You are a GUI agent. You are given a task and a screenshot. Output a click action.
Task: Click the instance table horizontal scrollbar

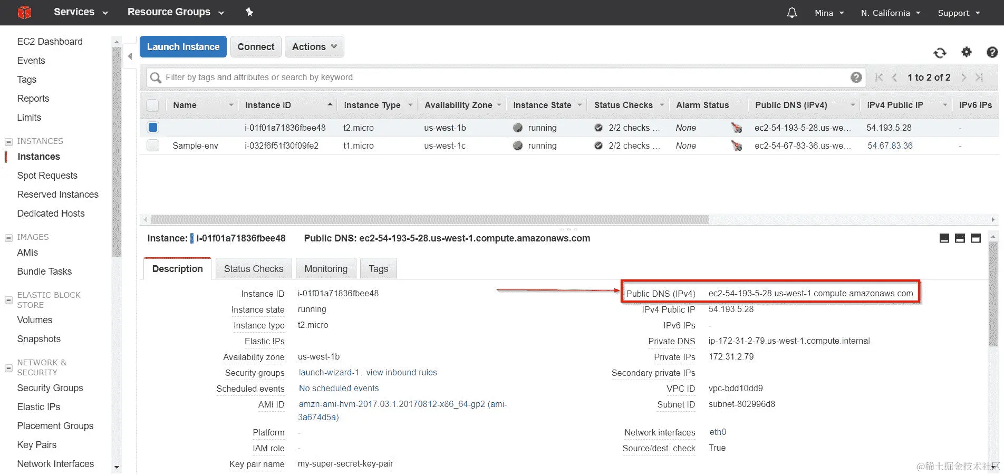click(430, 219)
